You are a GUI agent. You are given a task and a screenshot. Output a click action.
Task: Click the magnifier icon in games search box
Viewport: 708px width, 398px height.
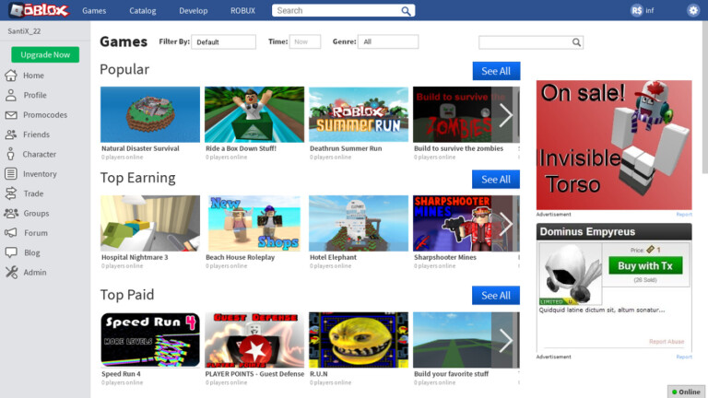coord(576,42)
